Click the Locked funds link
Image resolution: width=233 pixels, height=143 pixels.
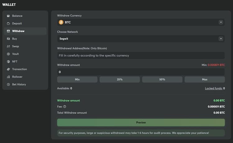click(x=213, y=89)
